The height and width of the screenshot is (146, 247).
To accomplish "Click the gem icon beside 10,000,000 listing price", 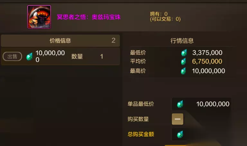I will click(x=30, y=56).
